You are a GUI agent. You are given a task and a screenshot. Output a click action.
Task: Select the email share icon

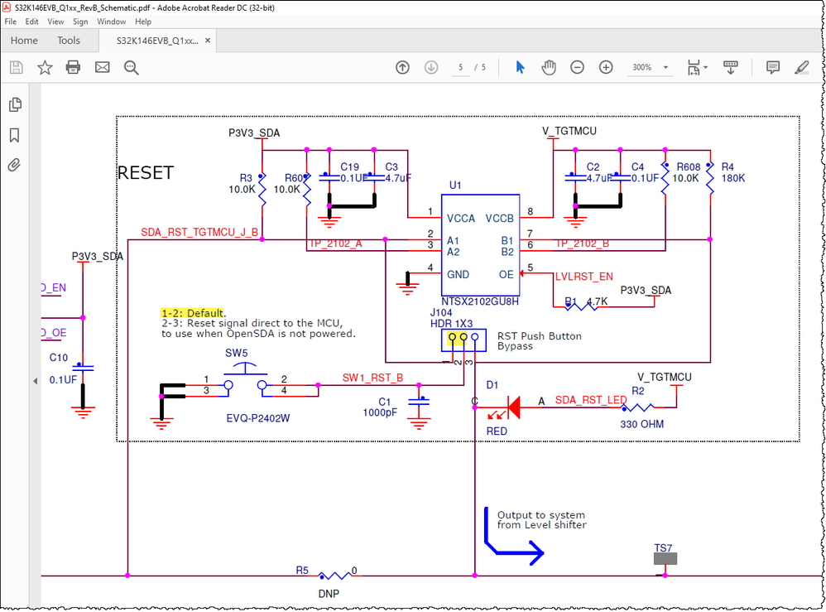103,67
